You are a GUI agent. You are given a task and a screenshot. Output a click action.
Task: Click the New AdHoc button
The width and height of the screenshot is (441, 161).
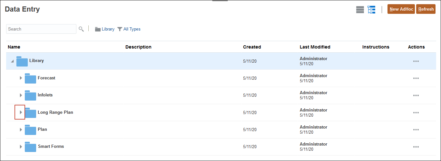tap(401, 9)
